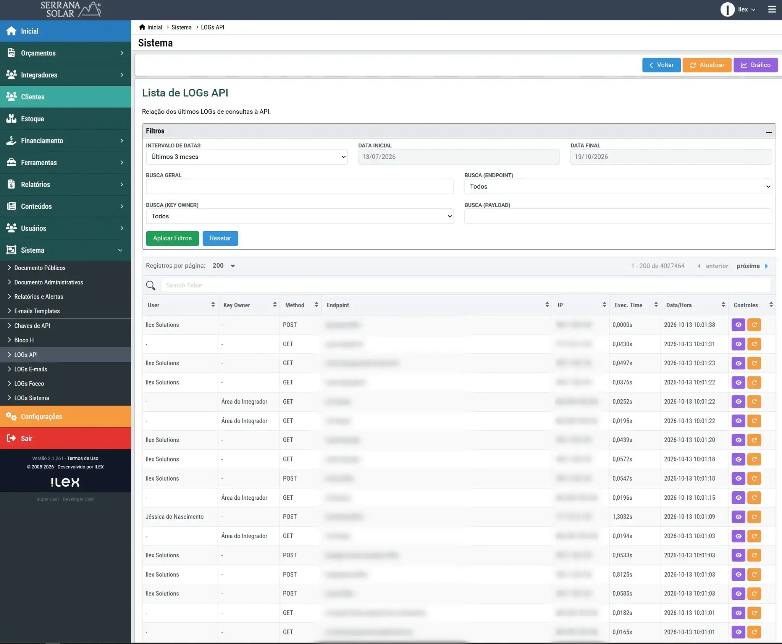Open the Busca (Endpoint) dropdown
This screenshot has height=644, width=782.
[618, 187]
